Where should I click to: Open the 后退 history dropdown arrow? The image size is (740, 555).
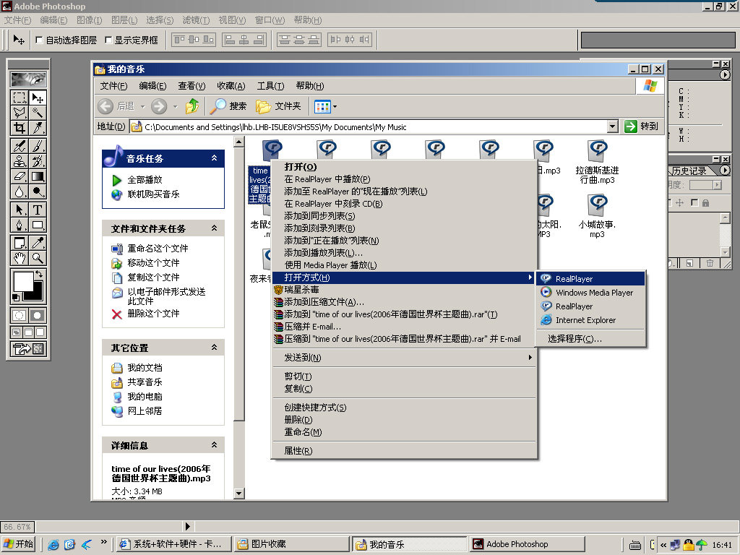pos(142,107)
